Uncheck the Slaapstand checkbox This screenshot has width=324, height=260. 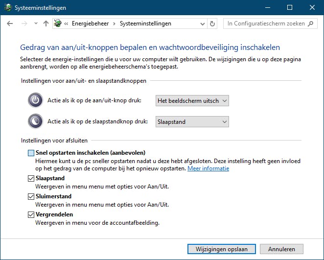click(31, 179)
